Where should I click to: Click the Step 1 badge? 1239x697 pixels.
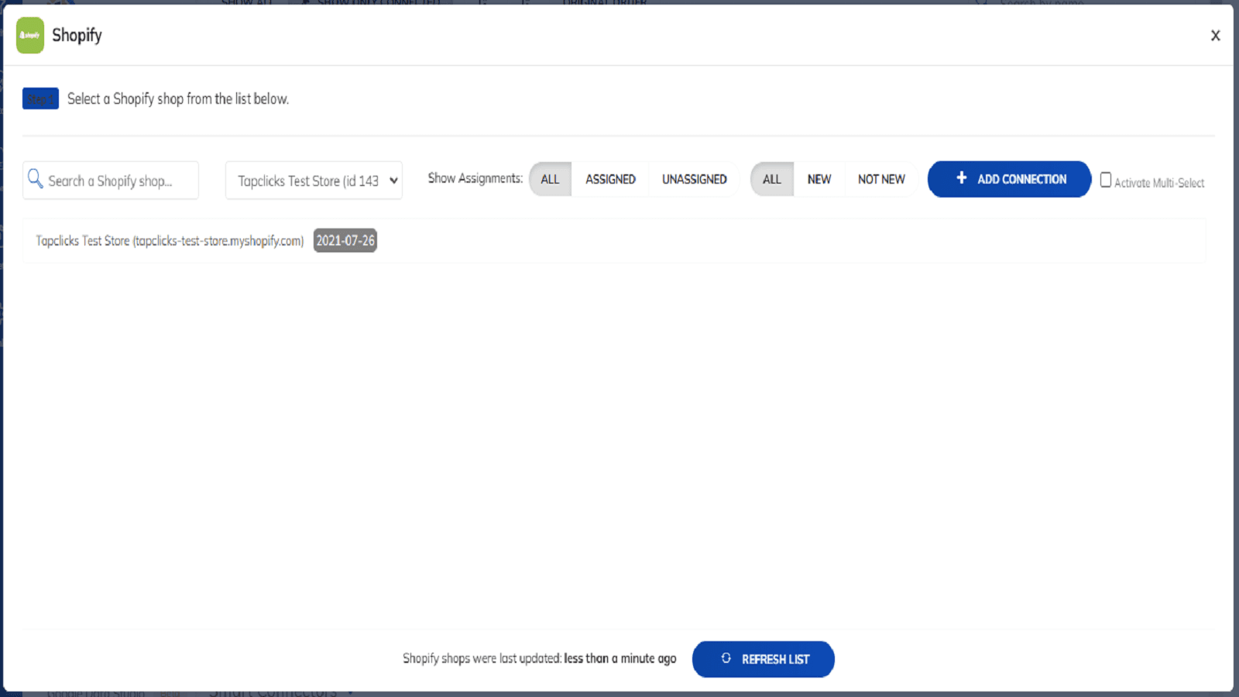pyautogui.click(x=40, y=98)
